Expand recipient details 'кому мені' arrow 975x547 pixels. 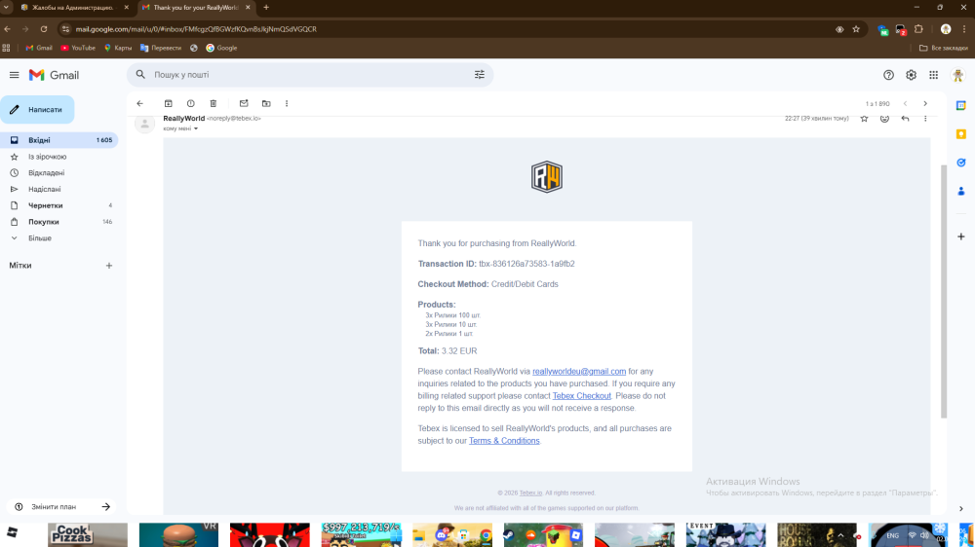(196, 129)
